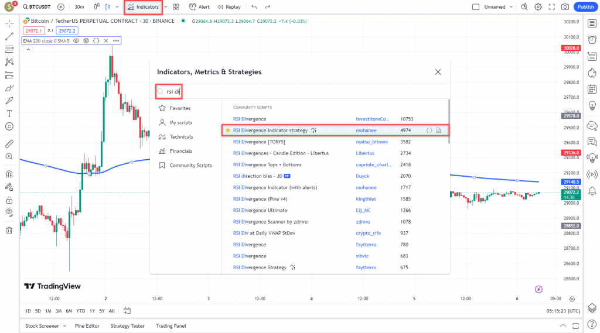Create an Alert from top toolbar
The height and width of the screenshot is (333, 600).
pos(199,7)
